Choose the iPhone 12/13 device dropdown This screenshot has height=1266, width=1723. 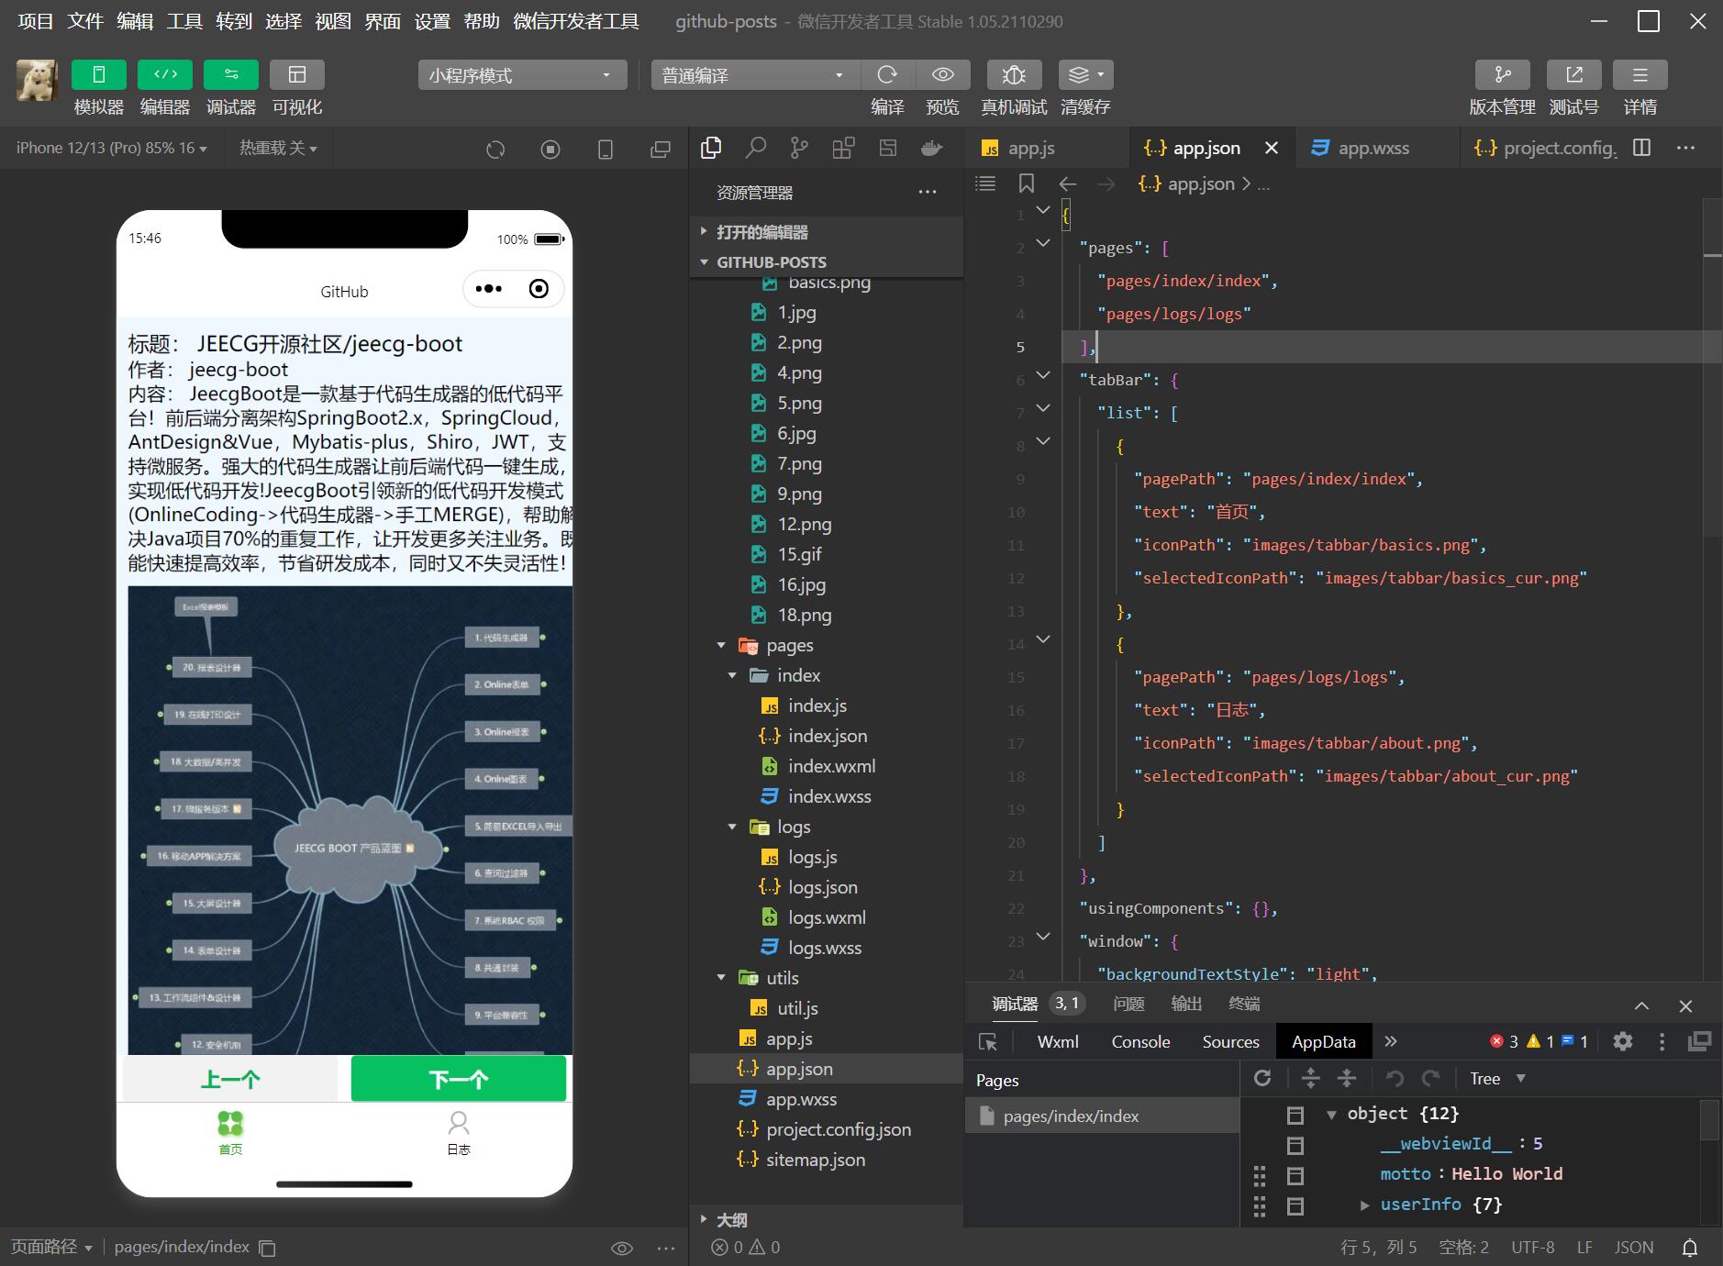click(112, 148)
